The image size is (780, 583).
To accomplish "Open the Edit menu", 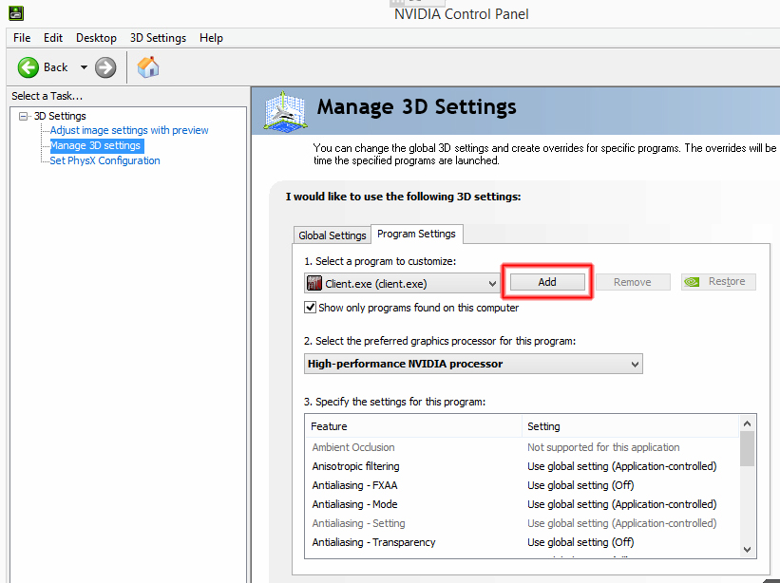I will [53, 38].
